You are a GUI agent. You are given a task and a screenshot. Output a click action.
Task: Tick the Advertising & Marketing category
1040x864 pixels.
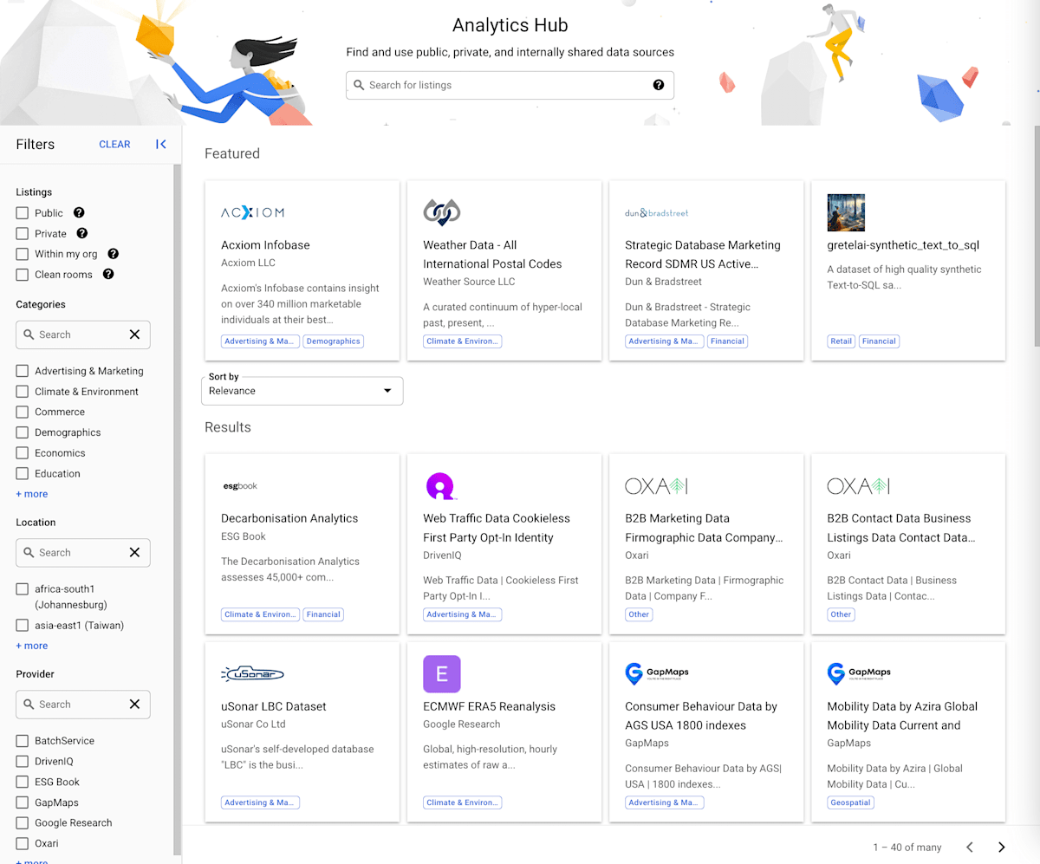coord(23,371)
